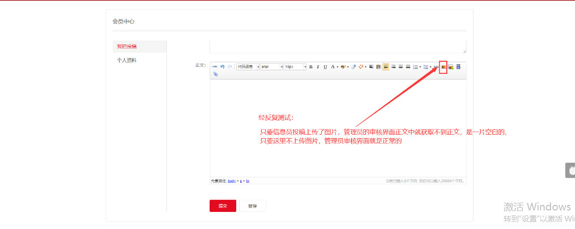The width and height of the screenshot is (575, 229).
Task: Toggle HTML source code view
Action: [215, 67]
